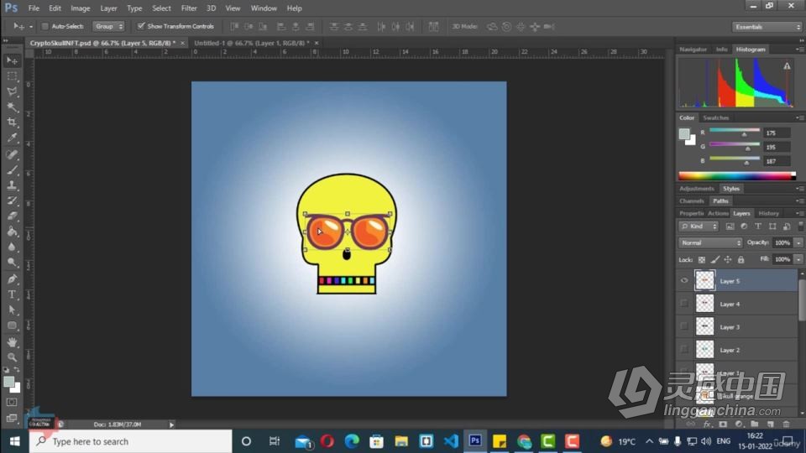Open the Filter menu

189,8
